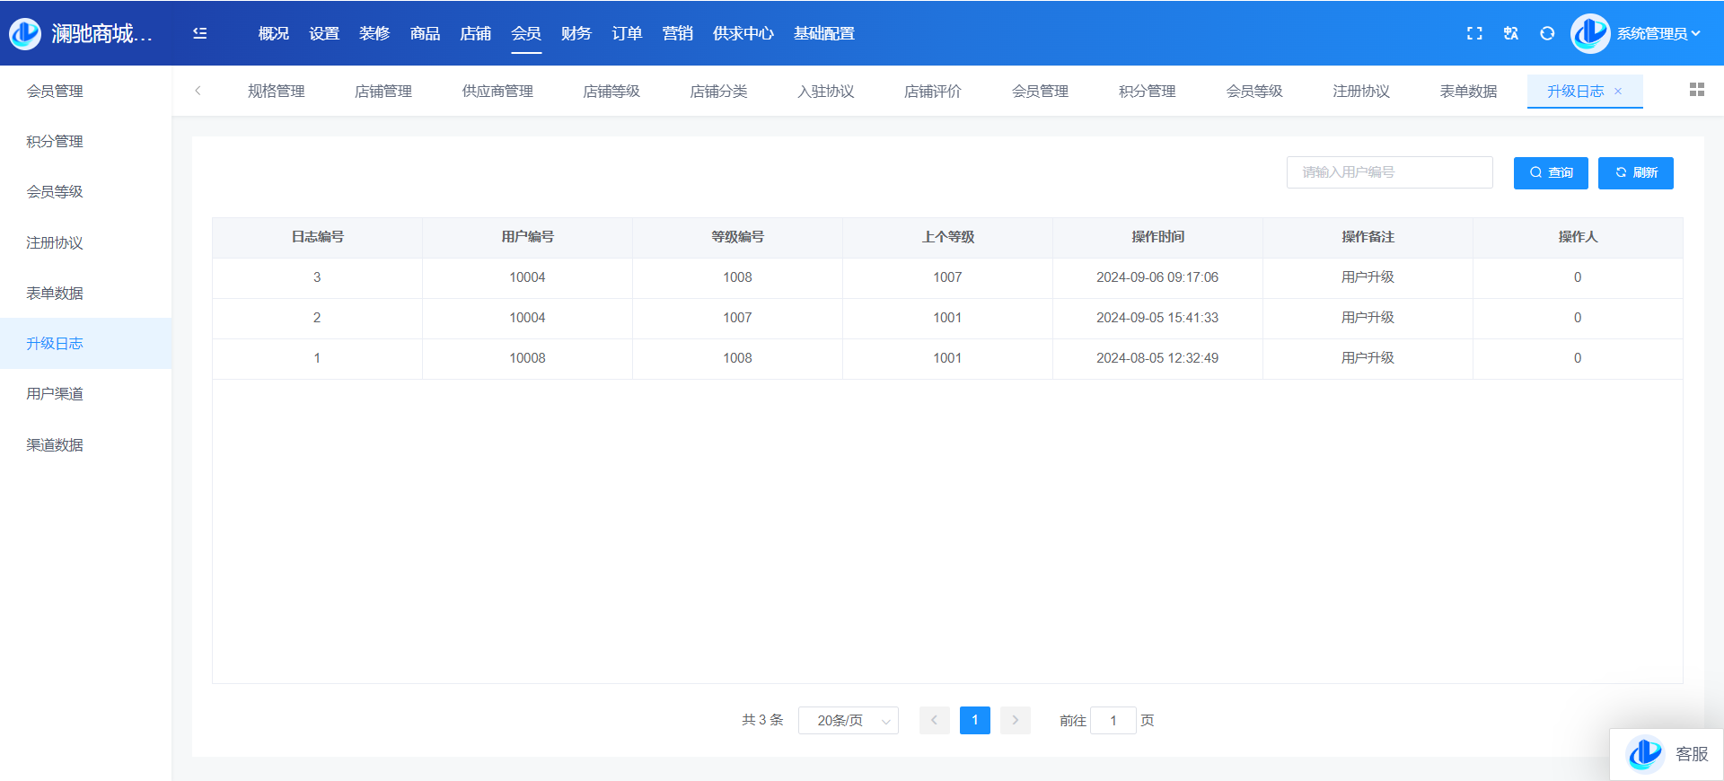Click the language translation icon
The width and height of the screenshot is (1724, 781).
click(x=1511, y=33)
